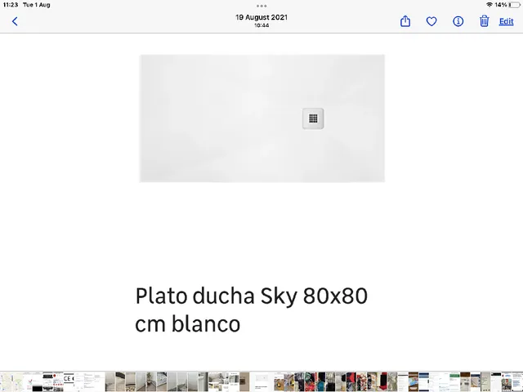Favorite this photo with the heart icon
Image resolution: width=523 pixels, height=392 pixels.
[431, 22]
